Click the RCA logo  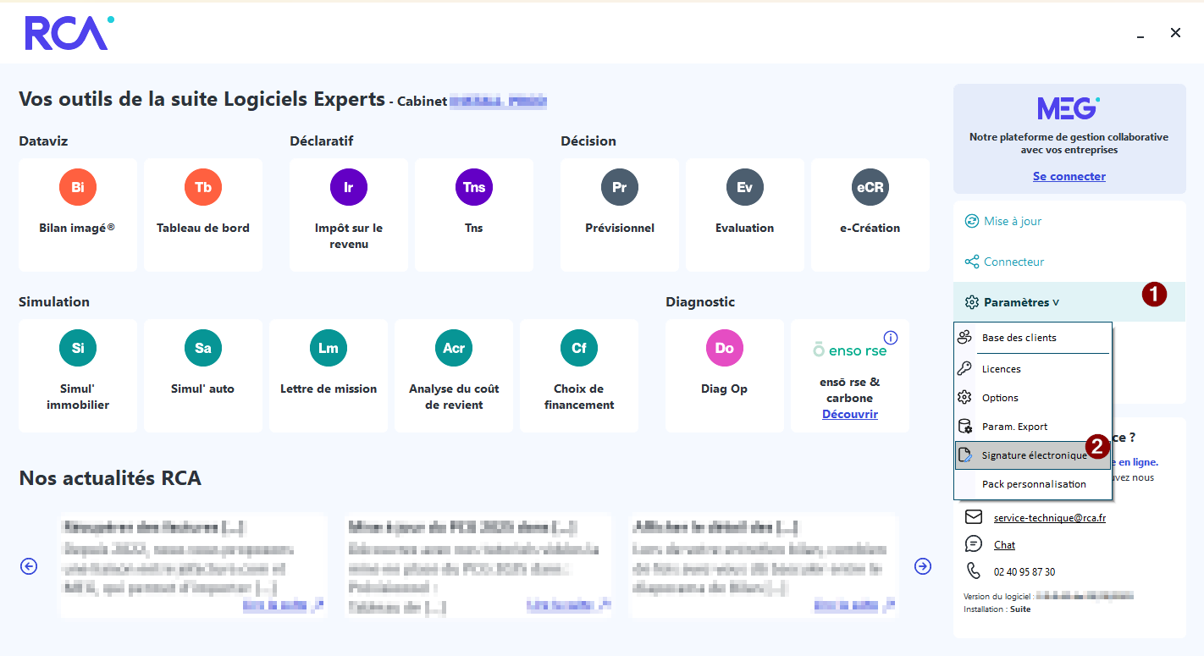click(69, 33)
